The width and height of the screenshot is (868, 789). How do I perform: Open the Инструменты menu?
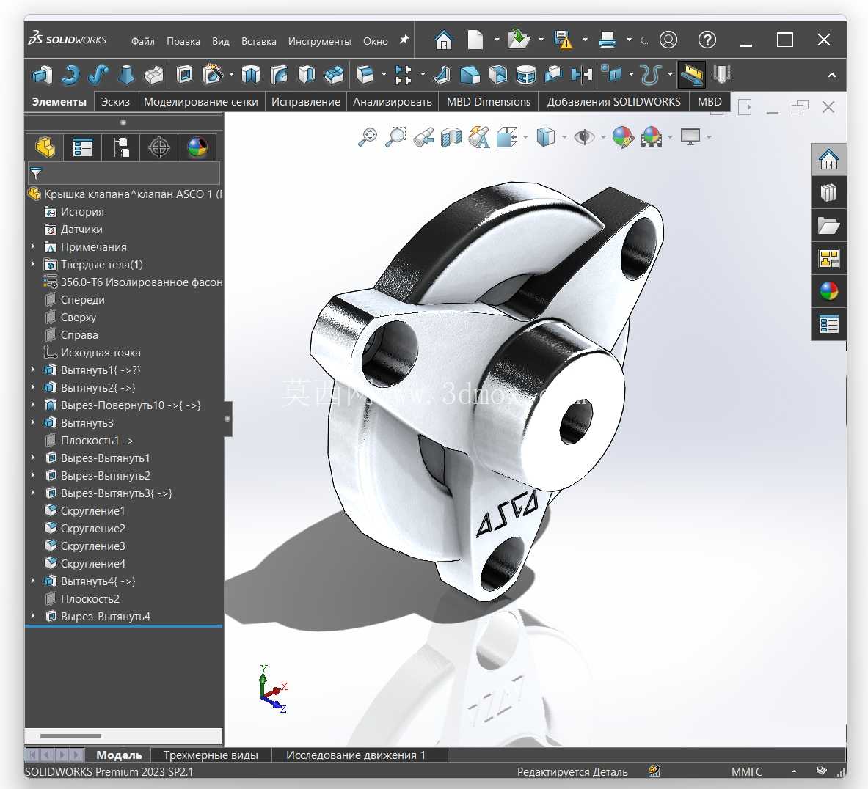pyautogui.click(x=319, y=41)
